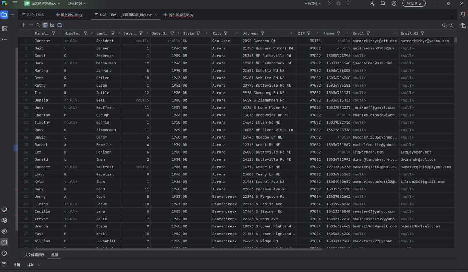Open the Python Console tool window

click(x=4, y=209)
